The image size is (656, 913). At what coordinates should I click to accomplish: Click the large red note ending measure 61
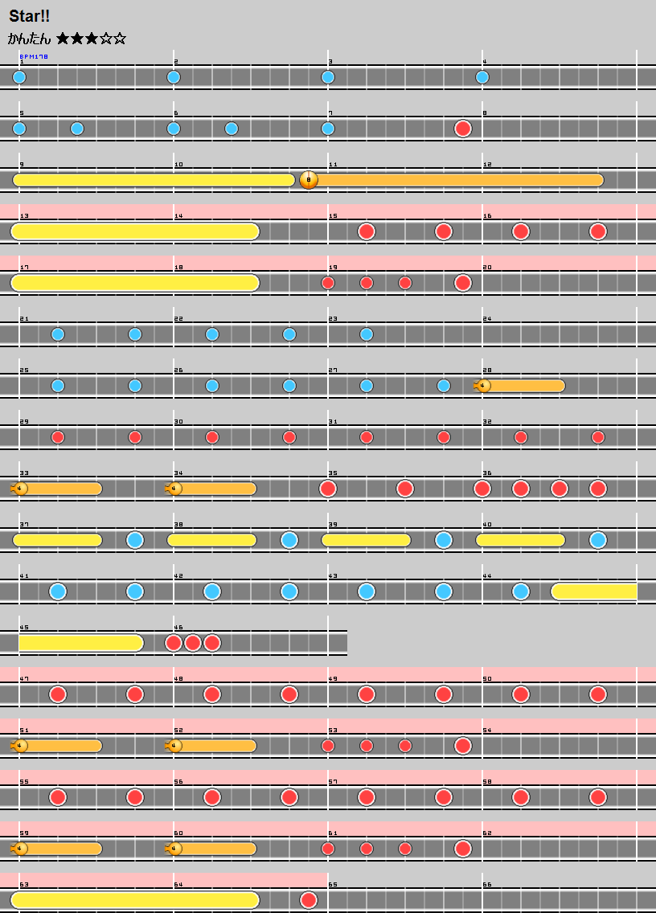pos(462,849)
